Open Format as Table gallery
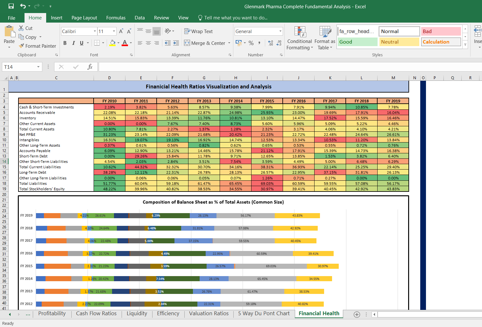 click(x=325, y=38)
